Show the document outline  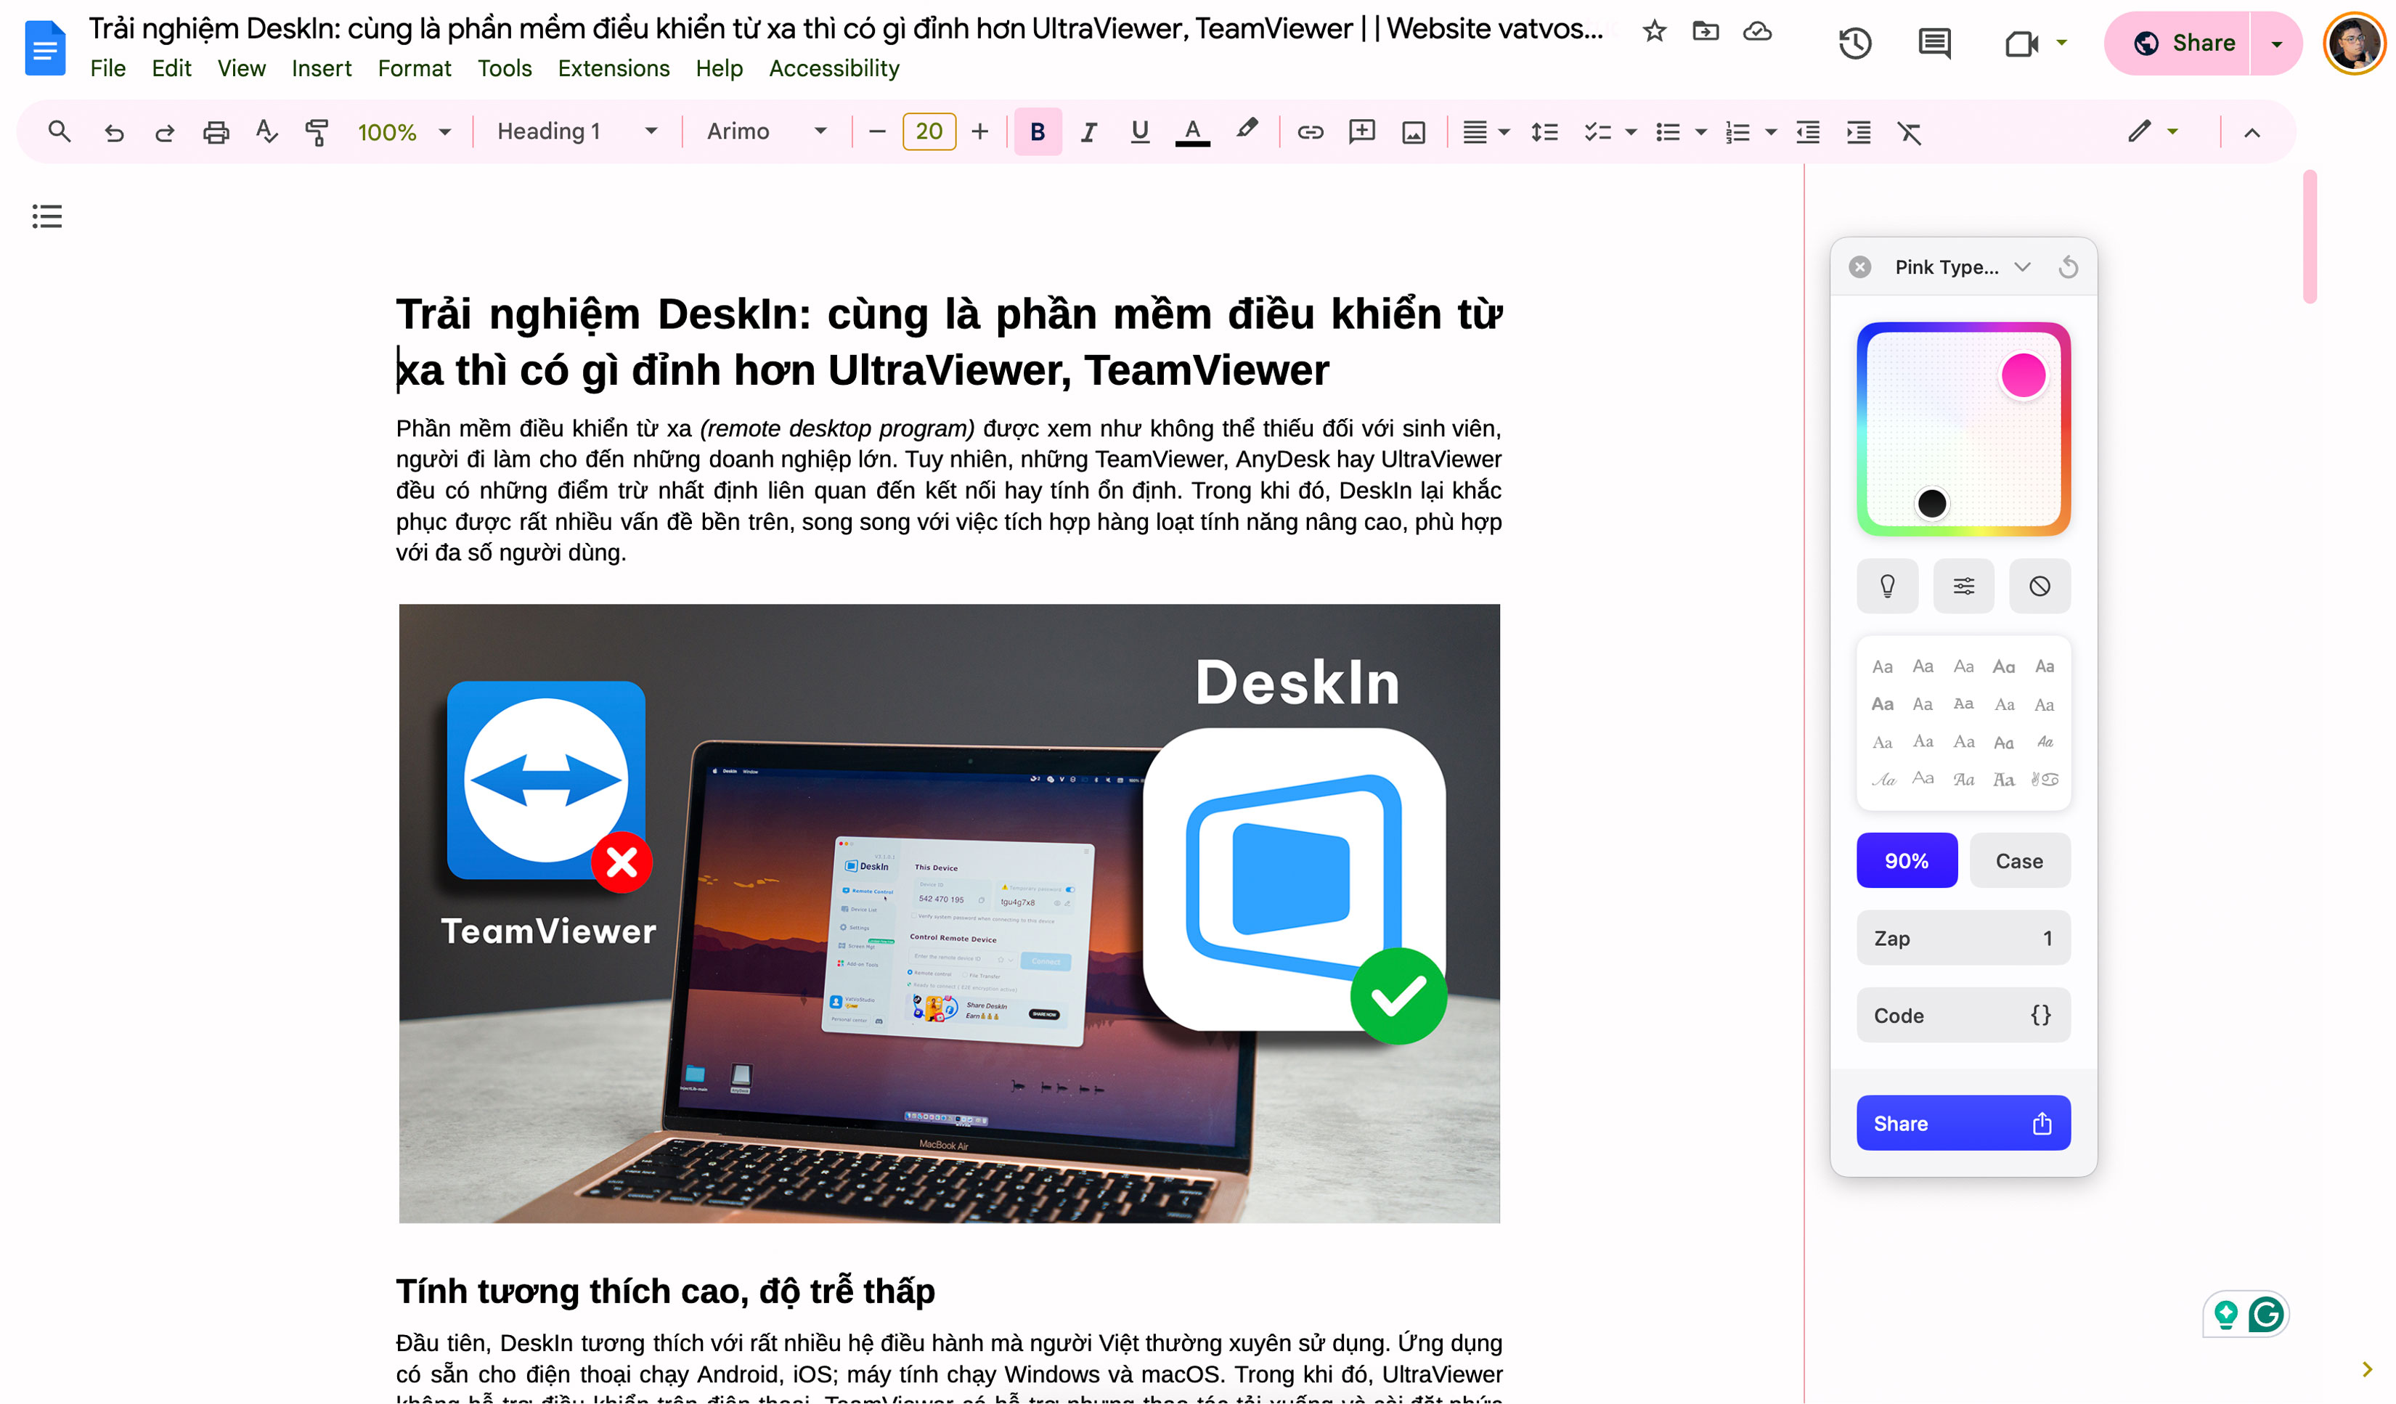(46, 216)
